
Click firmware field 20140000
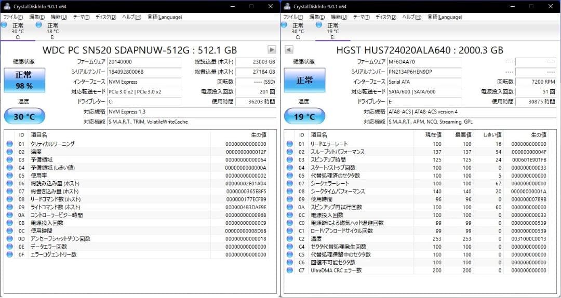pos(144,62)
